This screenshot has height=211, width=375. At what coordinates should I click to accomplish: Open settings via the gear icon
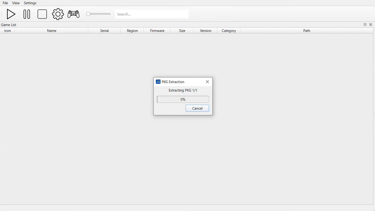coord(58,14)
